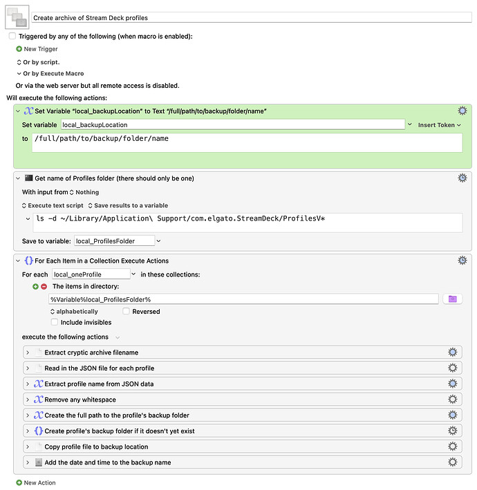477x490 pixels.
Task: Expand 'Remove any whitespace' action
Action: pos(28,399)
